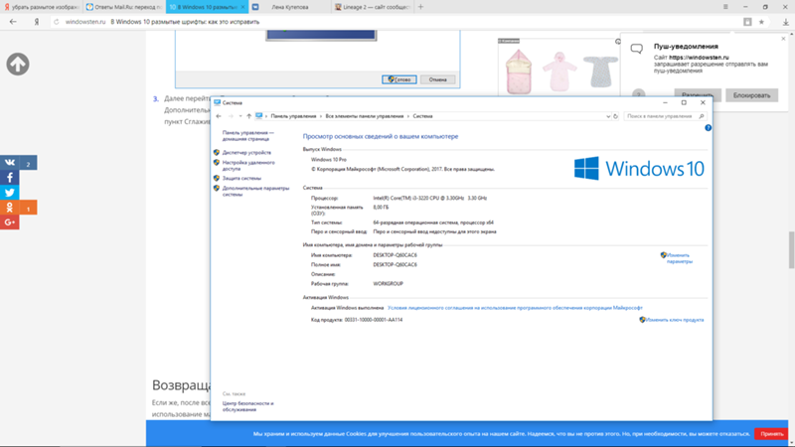Allow push notifications with Разрешить button
Viewport: 795px width, 447px height.
(698, 95)
